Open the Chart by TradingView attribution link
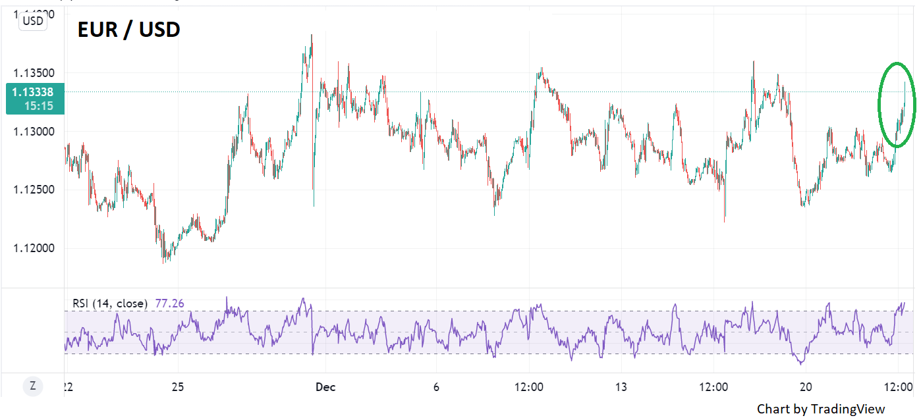Image resolution: width=921 pixels, height=420 pixels. [820, 409]
